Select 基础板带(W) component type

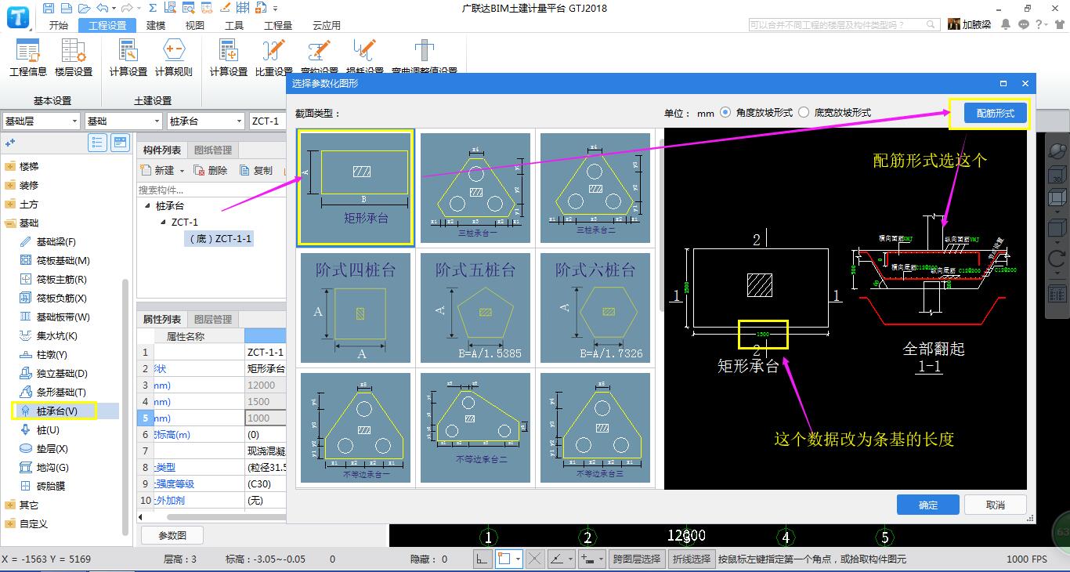tap(63, 317)
